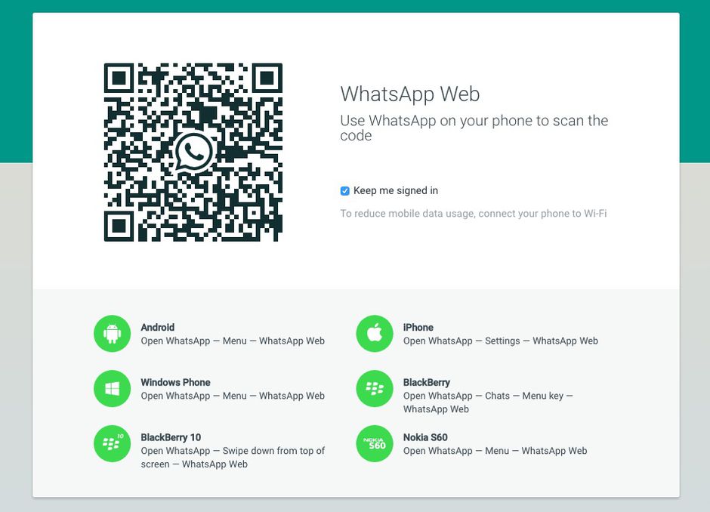Image resolution: width=710 pixels, height=512 pixels.
Task: Click the Nokia S60 heading text
Action: click(425, 438)
